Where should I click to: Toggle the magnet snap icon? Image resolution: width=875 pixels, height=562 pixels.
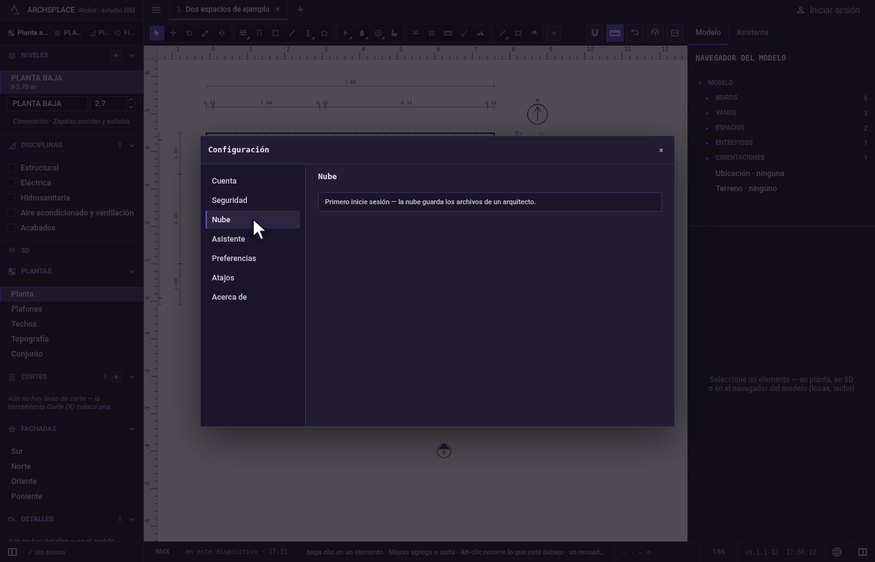595,33
